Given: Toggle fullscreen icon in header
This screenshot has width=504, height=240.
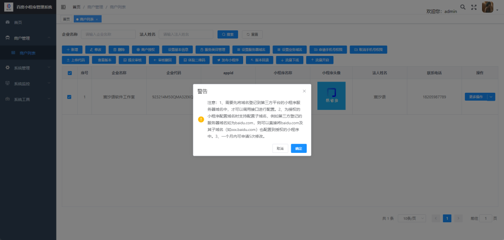Looking at the screenshot, I should [474, 7].
